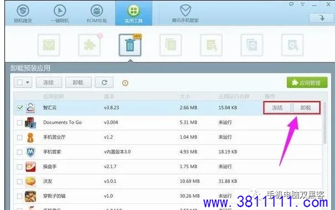Image resolution: width=335 pixels, height=210 pixels.
Task: Click the puzzle piece tool icon
Action: tap(89, 45)
